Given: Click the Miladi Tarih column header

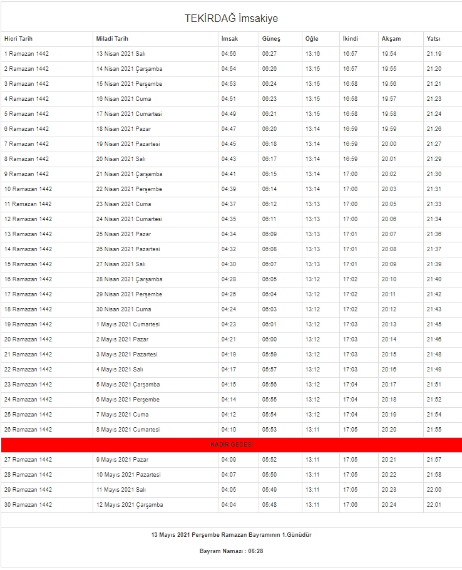Looking at the screenshot, I should tap(112, 39).
